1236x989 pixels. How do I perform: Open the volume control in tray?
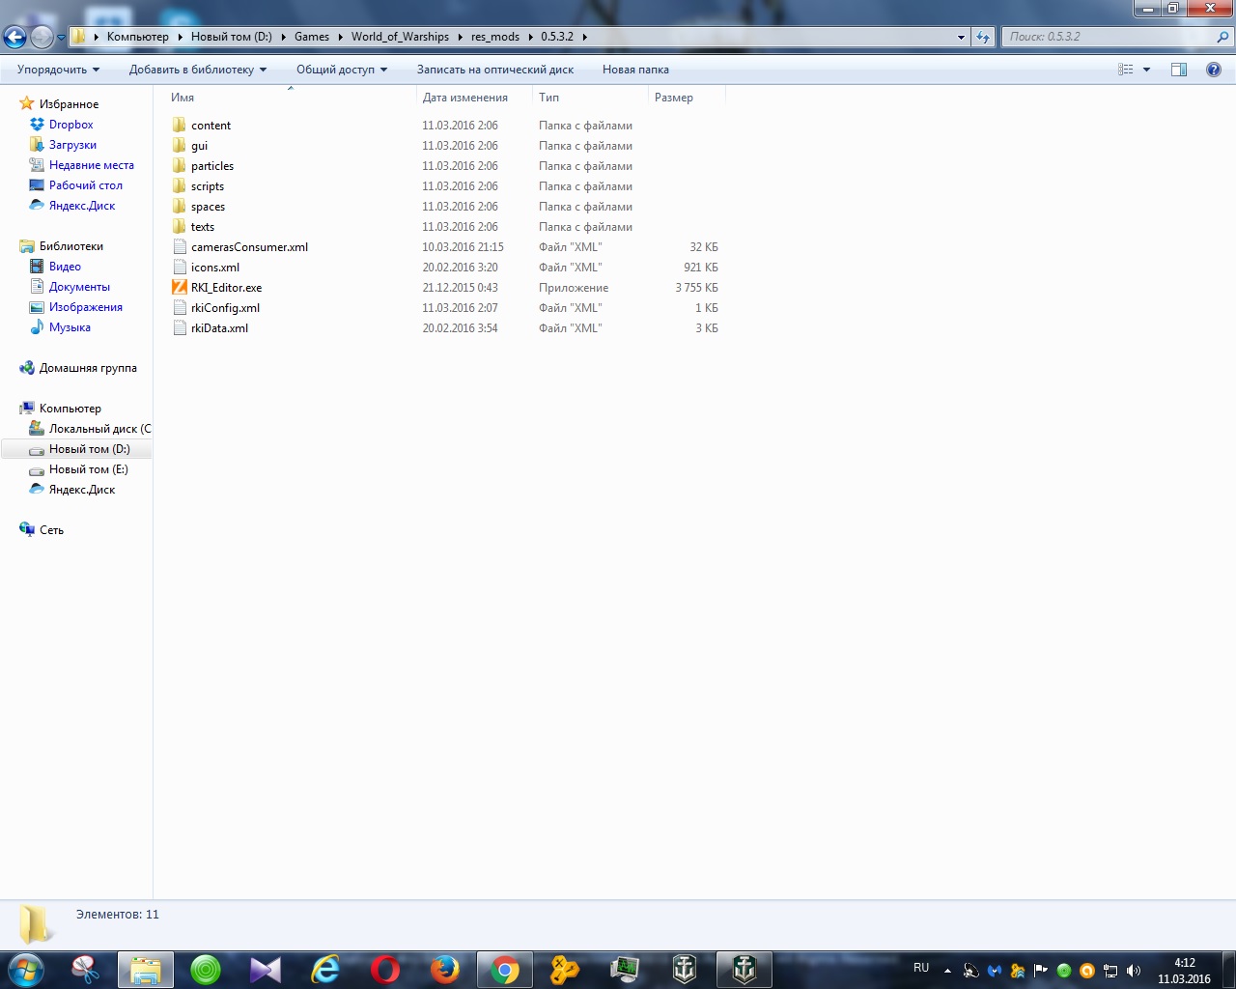pos(1134,971)
